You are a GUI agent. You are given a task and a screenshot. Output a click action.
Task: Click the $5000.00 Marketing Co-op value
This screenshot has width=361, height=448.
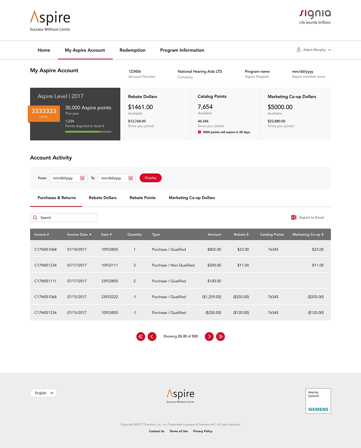click(280, 107)
